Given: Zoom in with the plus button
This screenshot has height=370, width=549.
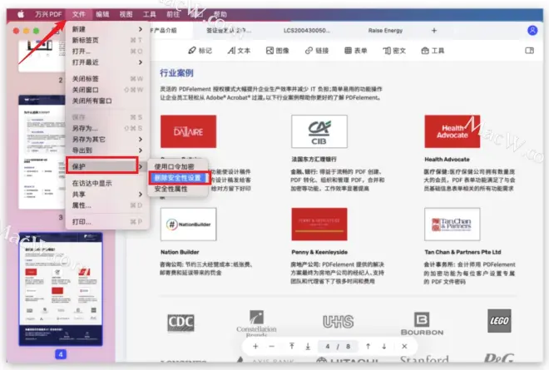Looking at the screenshot, I should (x=255, y=346).
